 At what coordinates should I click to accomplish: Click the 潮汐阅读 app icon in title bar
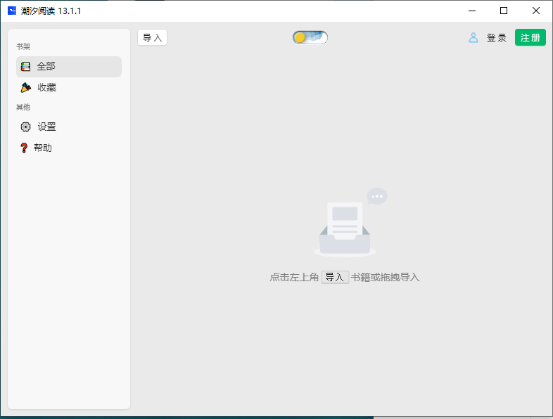pos(12,11)
